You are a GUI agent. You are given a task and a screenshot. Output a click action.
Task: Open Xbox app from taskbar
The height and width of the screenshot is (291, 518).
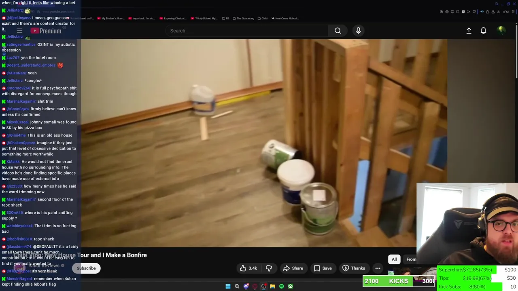click(290, 286)
